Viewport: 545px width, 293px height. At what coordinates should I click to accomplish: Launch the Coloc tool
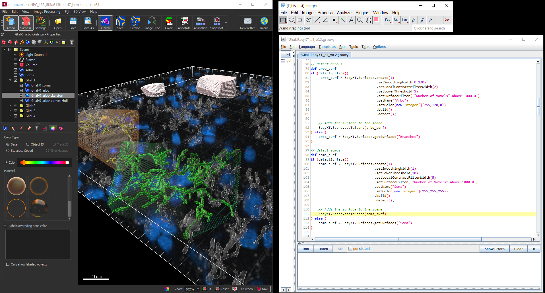point(169,23)
